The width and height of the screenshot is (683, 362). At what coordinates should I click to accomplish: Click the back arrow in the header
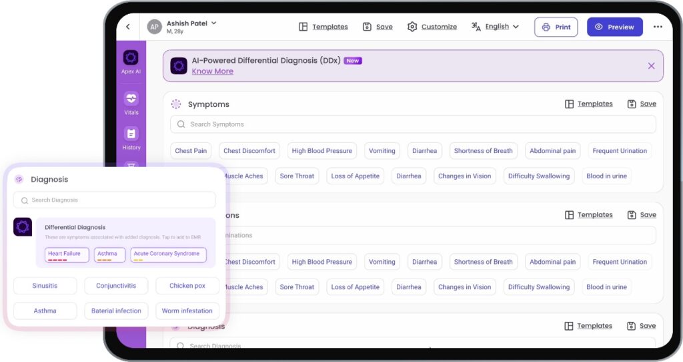point(128,27)
